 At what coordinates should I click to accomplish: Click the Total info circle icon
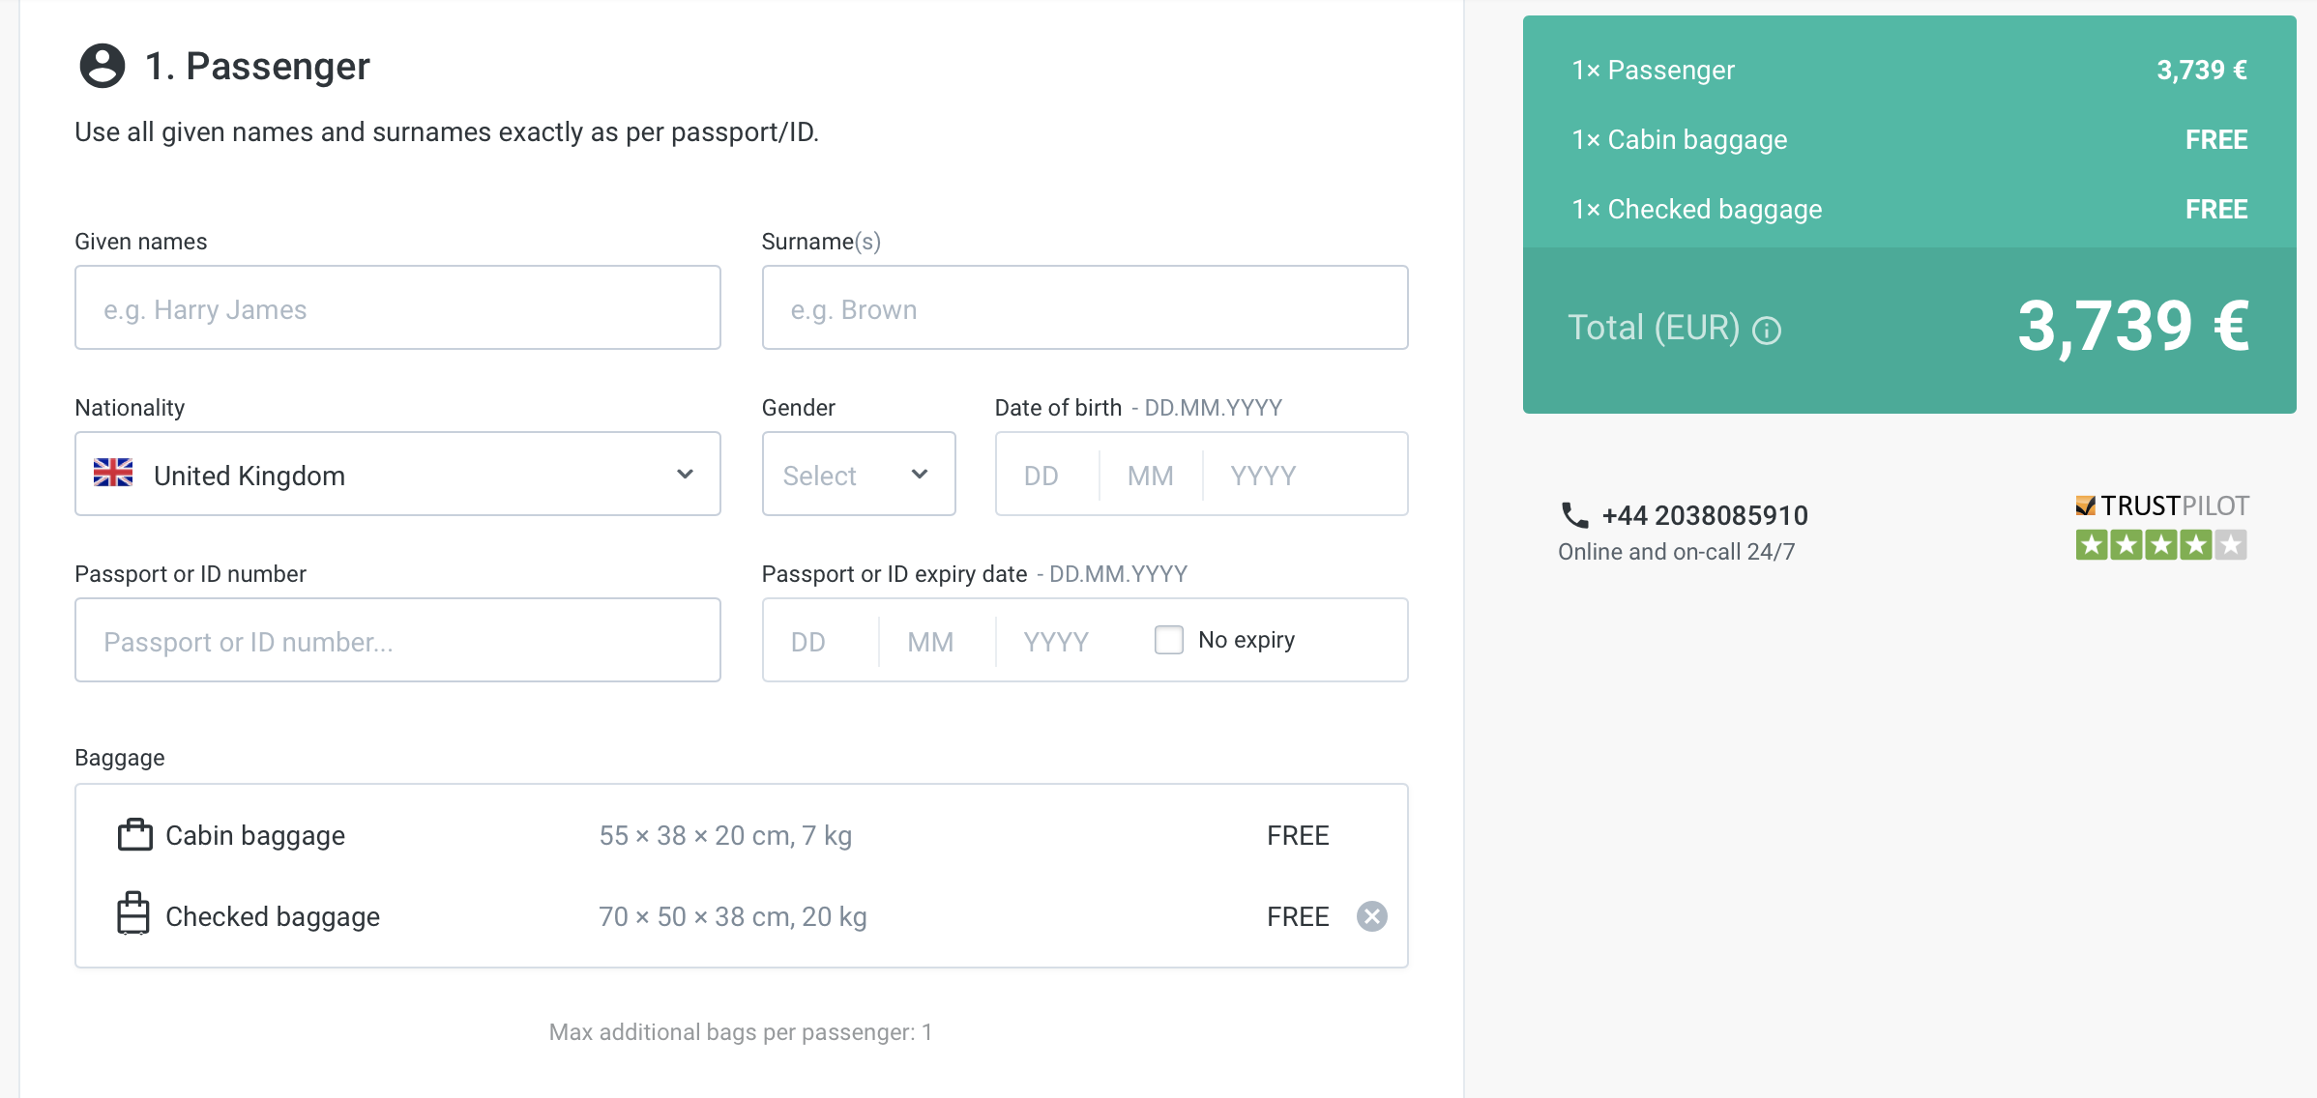pyautogui.click(x=1767, y=331)
